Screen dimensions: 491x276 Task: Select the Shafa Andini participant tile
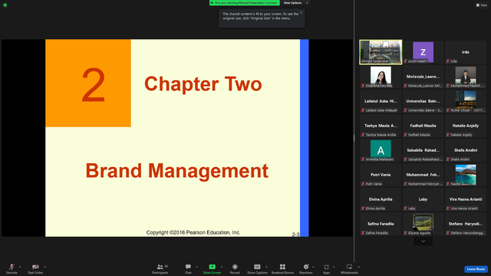coord(466,150)
